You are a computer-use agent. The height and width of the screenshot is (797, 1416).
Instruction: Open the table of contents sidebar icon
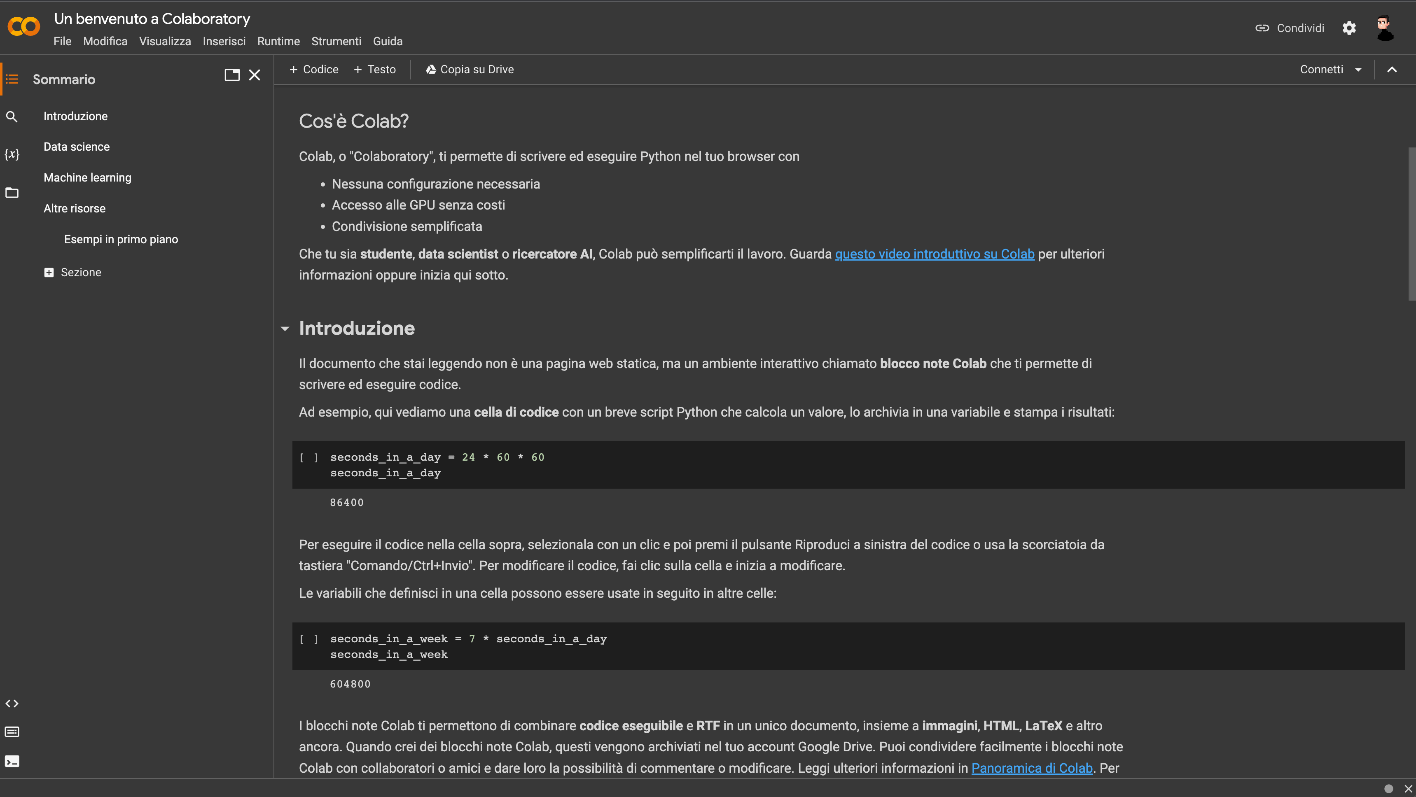(12, 79)
